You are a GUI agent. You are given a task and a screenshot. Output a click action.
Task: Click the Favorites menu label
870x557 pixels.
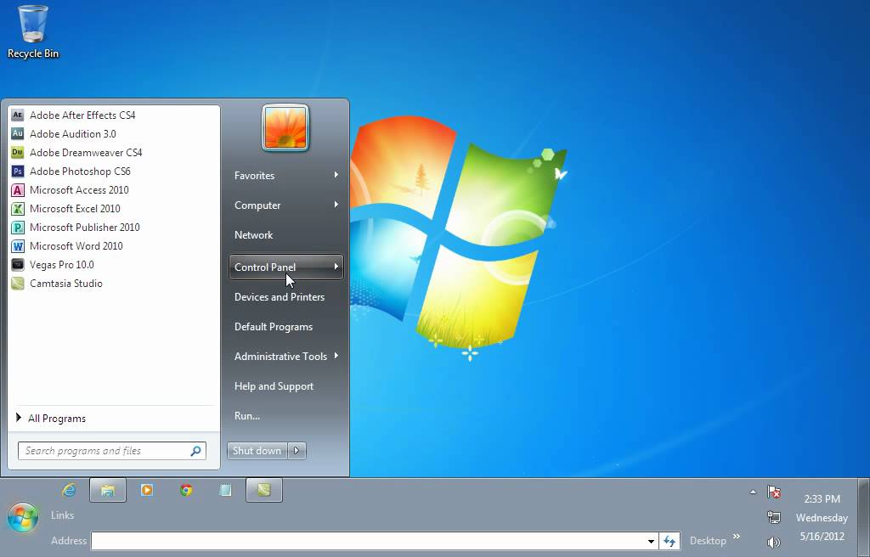[254, 175]
